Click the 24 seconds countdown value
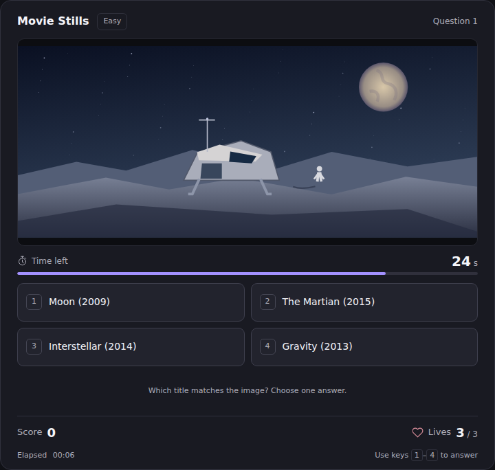495x470 pixels. click(464, 261)
